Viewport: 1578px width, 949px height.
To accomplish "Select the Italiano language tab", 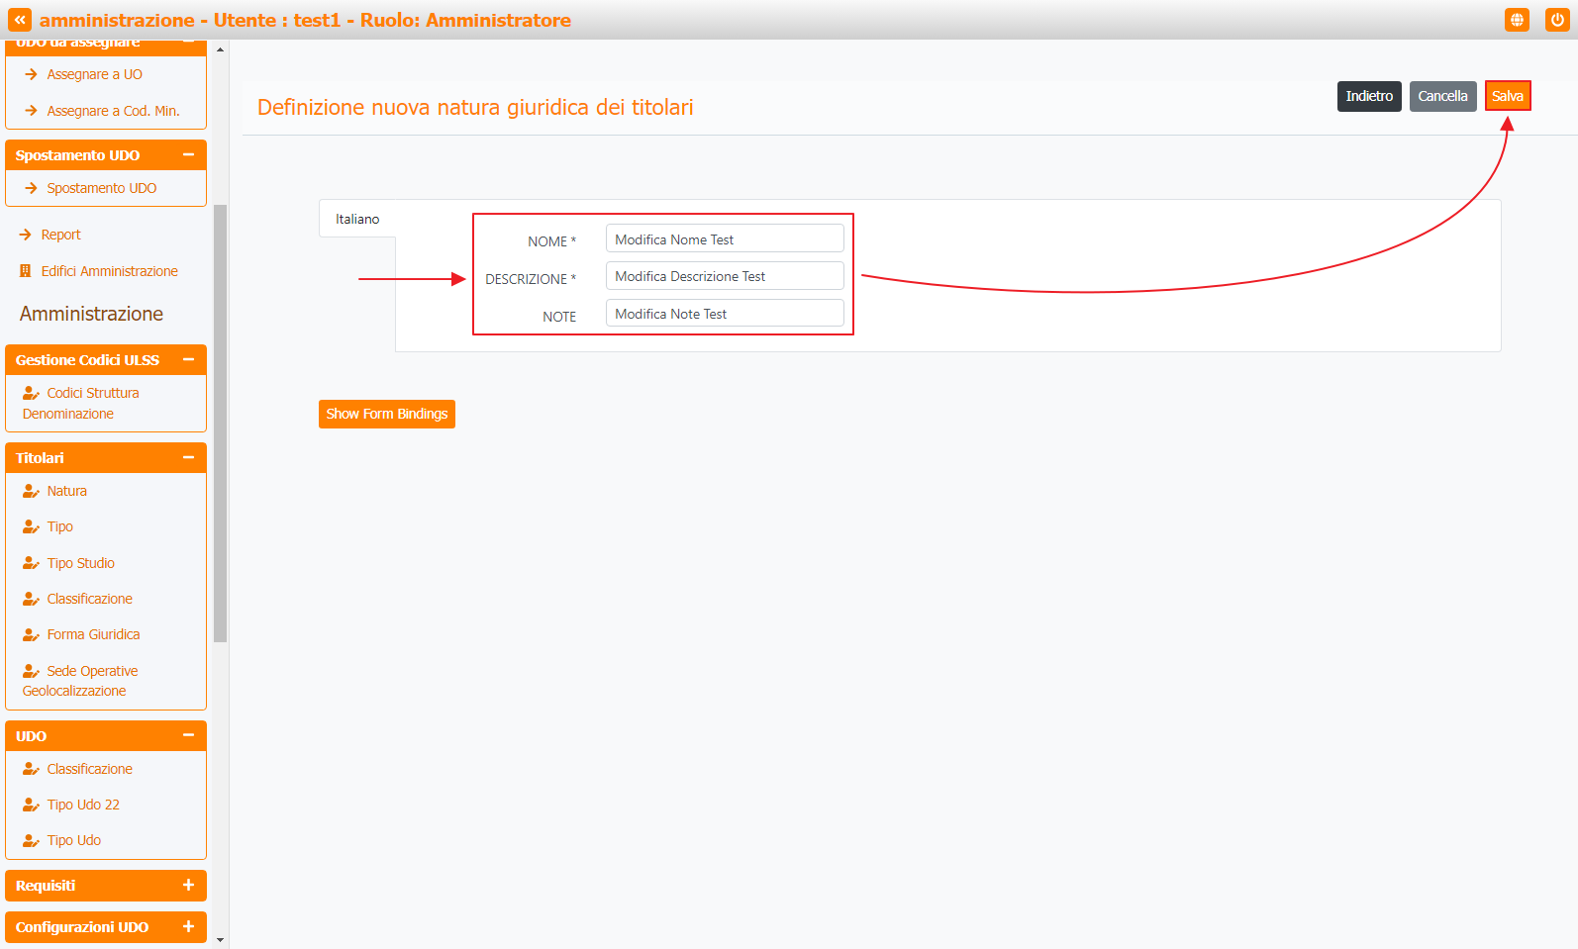I will (x=357, y=219).
